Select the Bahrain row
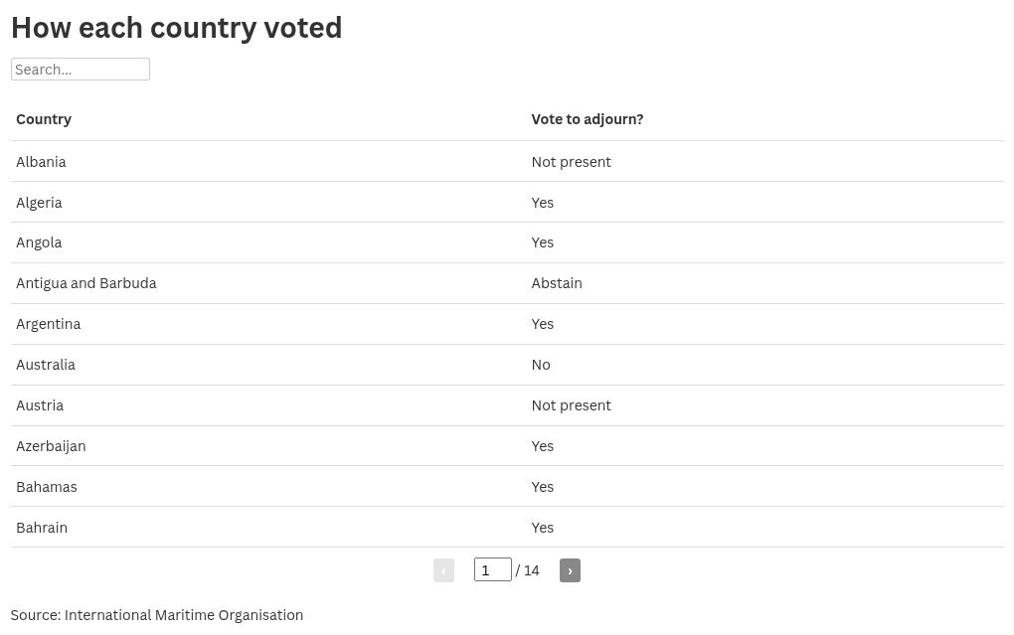The width and height of the screenshot is (1014, 635). coord(42,528)
